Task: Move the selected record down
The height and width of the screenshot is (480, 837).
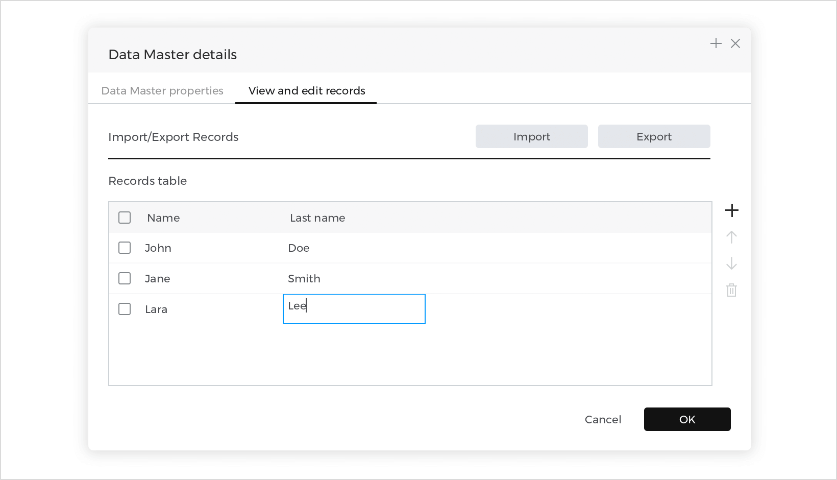Action: point(732,264)
